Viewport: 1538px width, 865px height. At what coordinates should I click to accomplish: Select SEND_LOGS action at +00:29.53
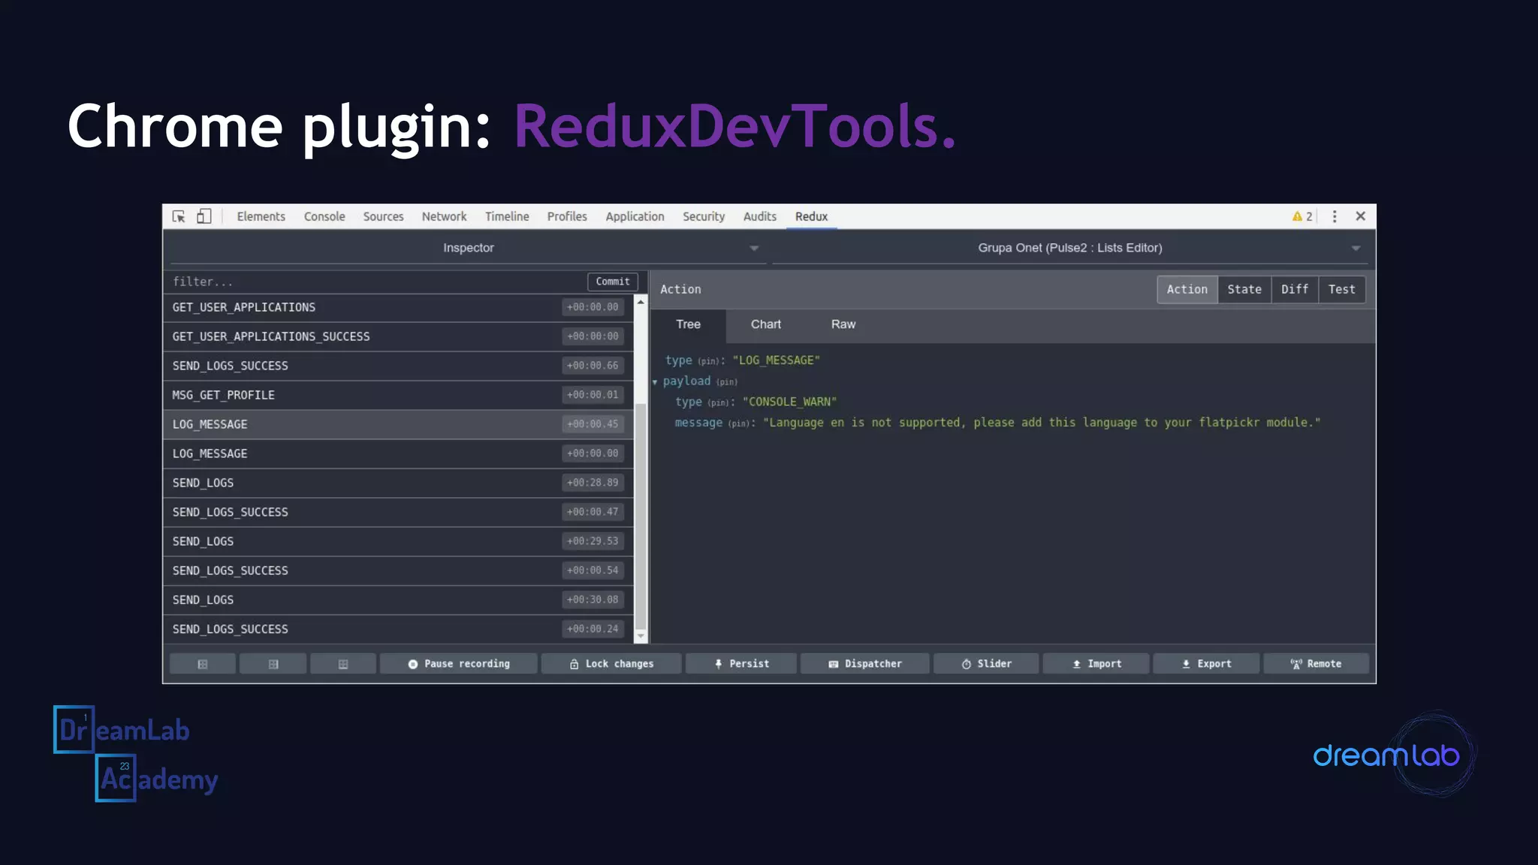point(398,541)
